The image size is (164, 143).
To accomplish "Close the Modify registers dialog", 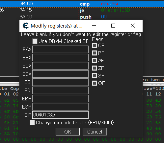I will click(133, 26).
